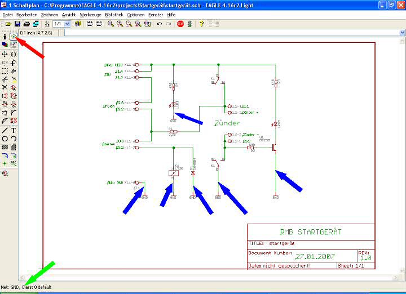
Task: Pick the Circle drawing tool
Action: (5, 139)
